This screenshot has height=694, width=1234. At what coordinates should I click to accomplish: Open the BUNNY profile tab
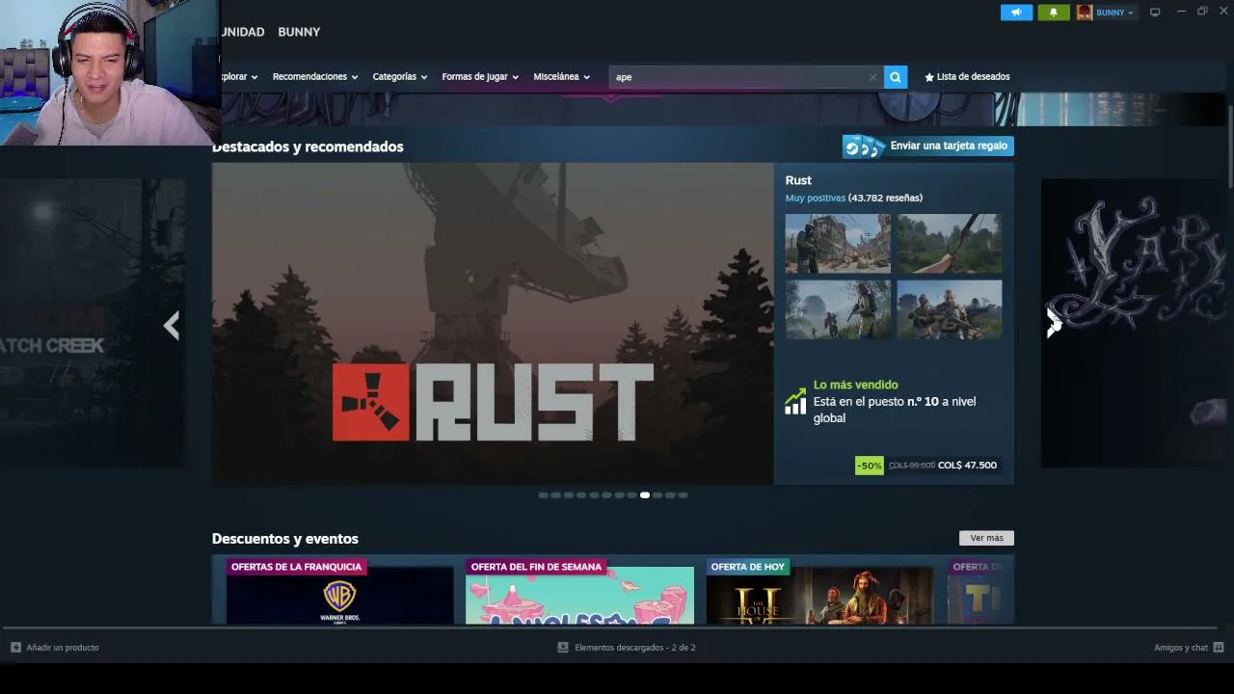pos(299,32)
